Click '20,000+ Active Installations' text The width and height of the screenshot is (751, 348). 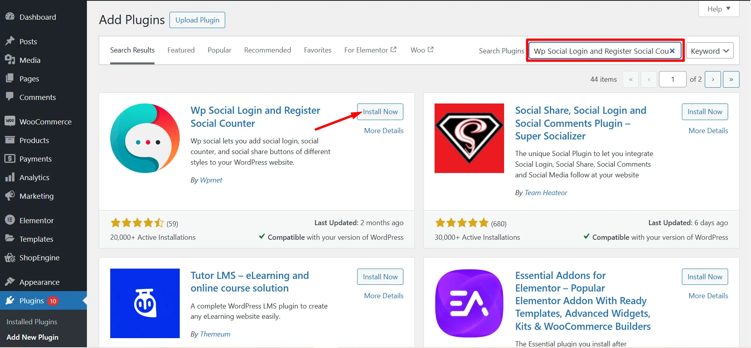(152, 237)
